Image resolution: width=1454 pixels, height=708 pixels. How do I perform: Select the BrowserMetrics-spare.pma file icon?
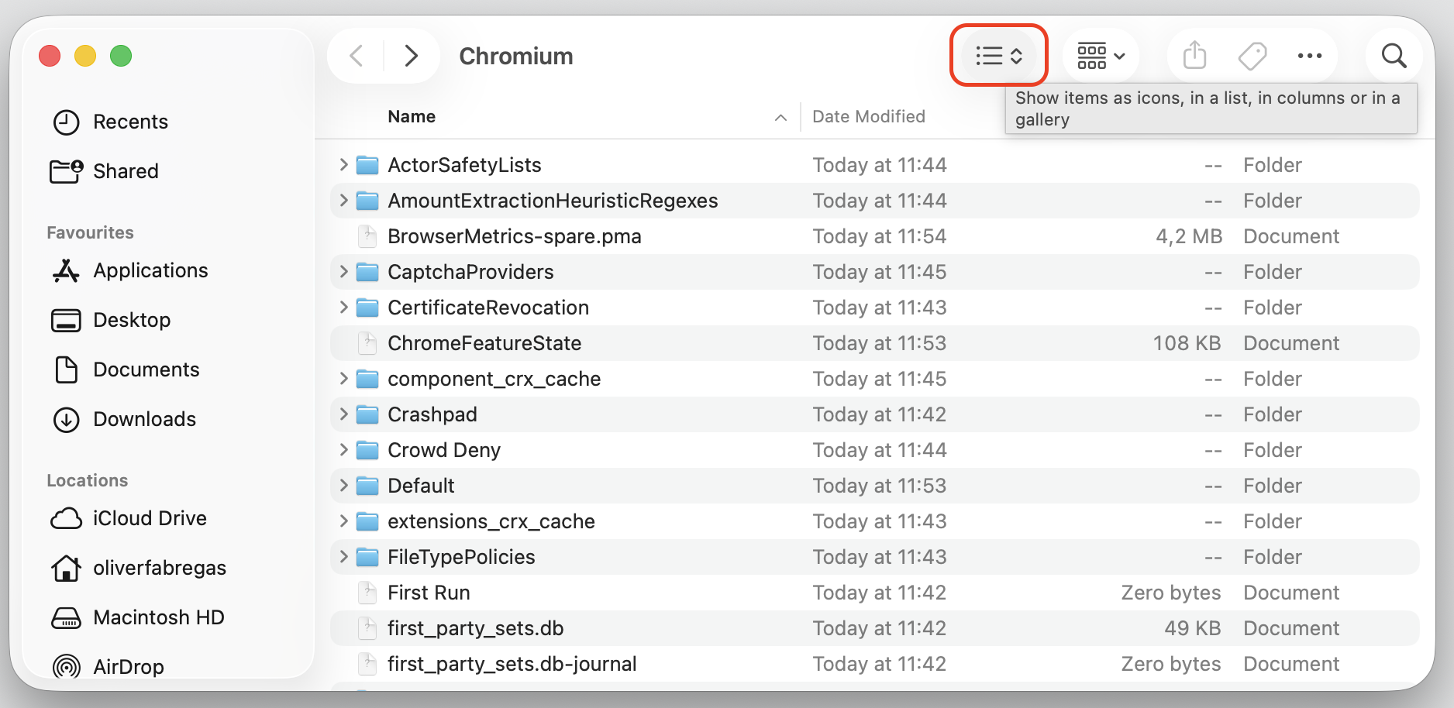[367, 236]
